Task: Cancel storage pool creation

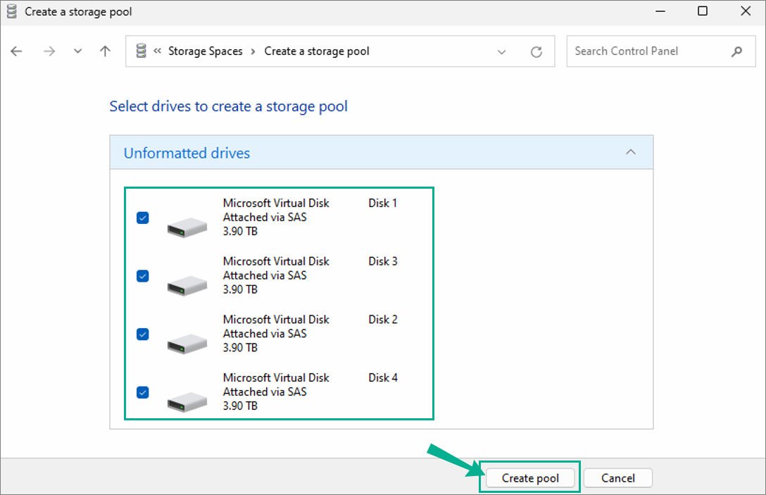Action: (618, 478)
